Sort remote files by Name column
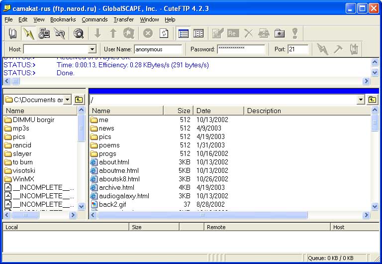The width and height of the screenshot is (382, 264). click(126, 111)
